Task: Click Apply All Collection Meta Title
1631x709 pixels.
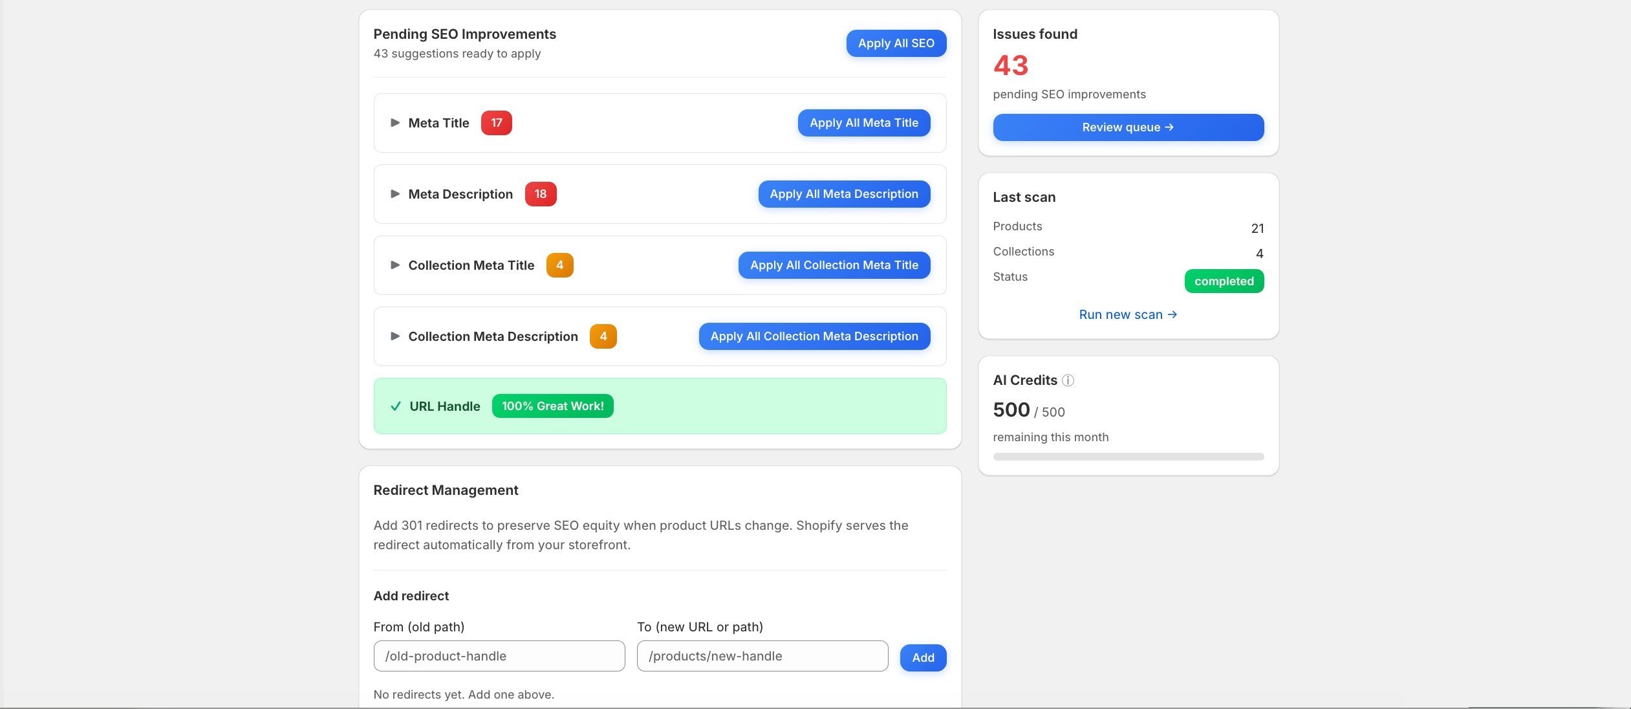Action: point(834,265)
